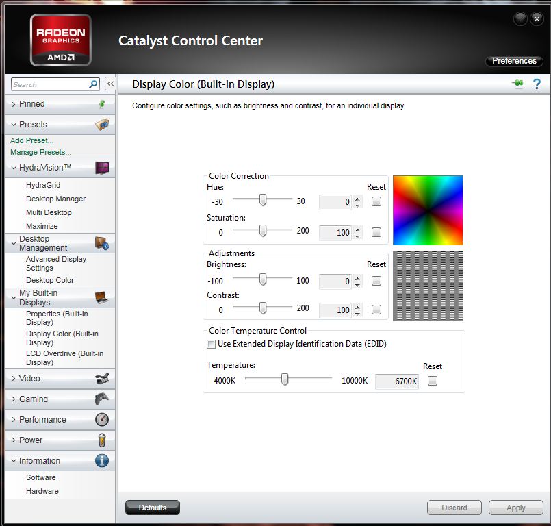Click the search magnifier icon
551x526 pixels.
point(93,84)
